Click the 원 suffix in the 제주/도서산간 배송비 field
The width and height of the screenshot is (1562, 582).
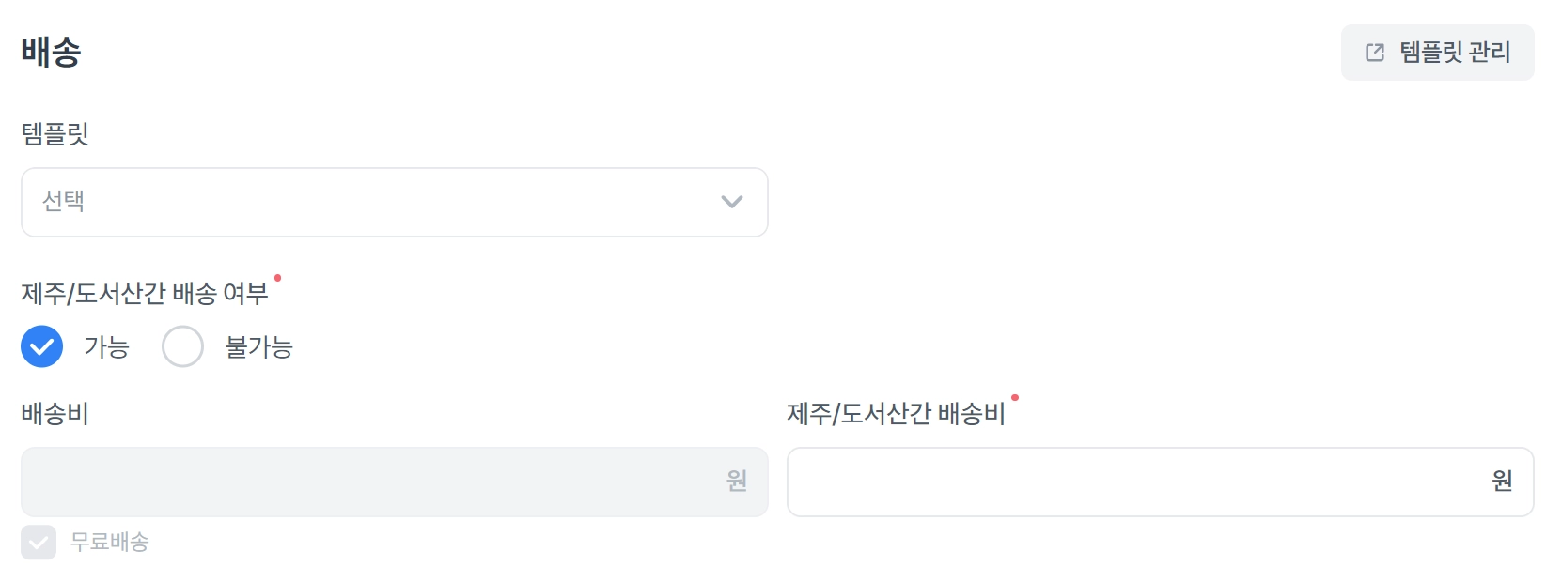[1502, 482]
